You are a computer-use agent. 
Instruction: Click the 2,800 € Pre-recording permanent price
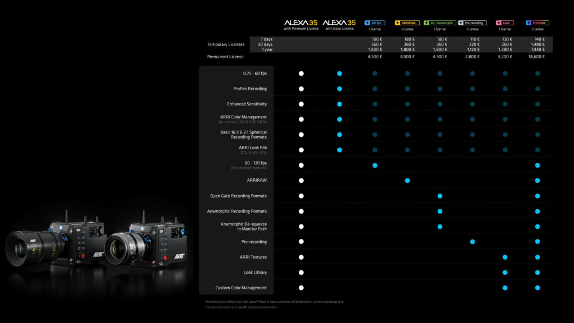click(x=472, y=57)
